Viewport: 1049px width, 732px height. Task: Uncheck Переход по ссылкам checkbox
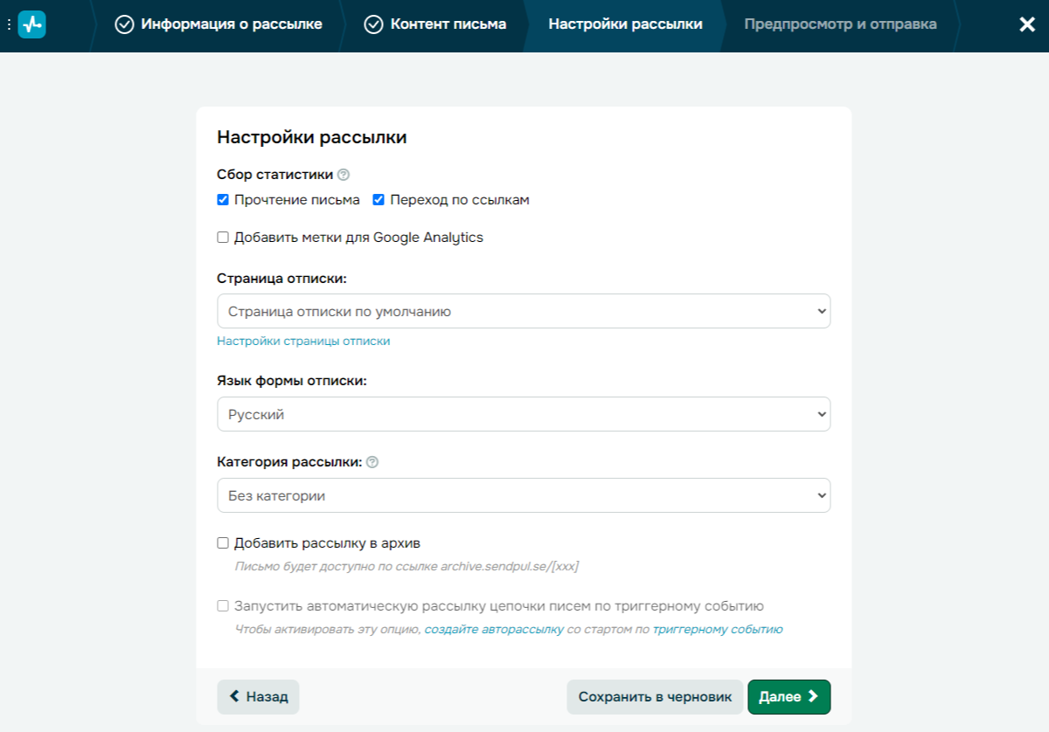pos(379,200)
